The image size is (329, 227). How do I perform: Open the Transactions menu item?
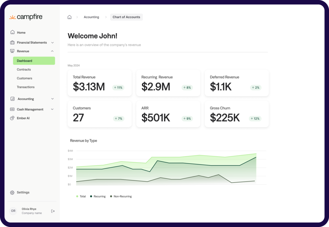click(26, 87)
